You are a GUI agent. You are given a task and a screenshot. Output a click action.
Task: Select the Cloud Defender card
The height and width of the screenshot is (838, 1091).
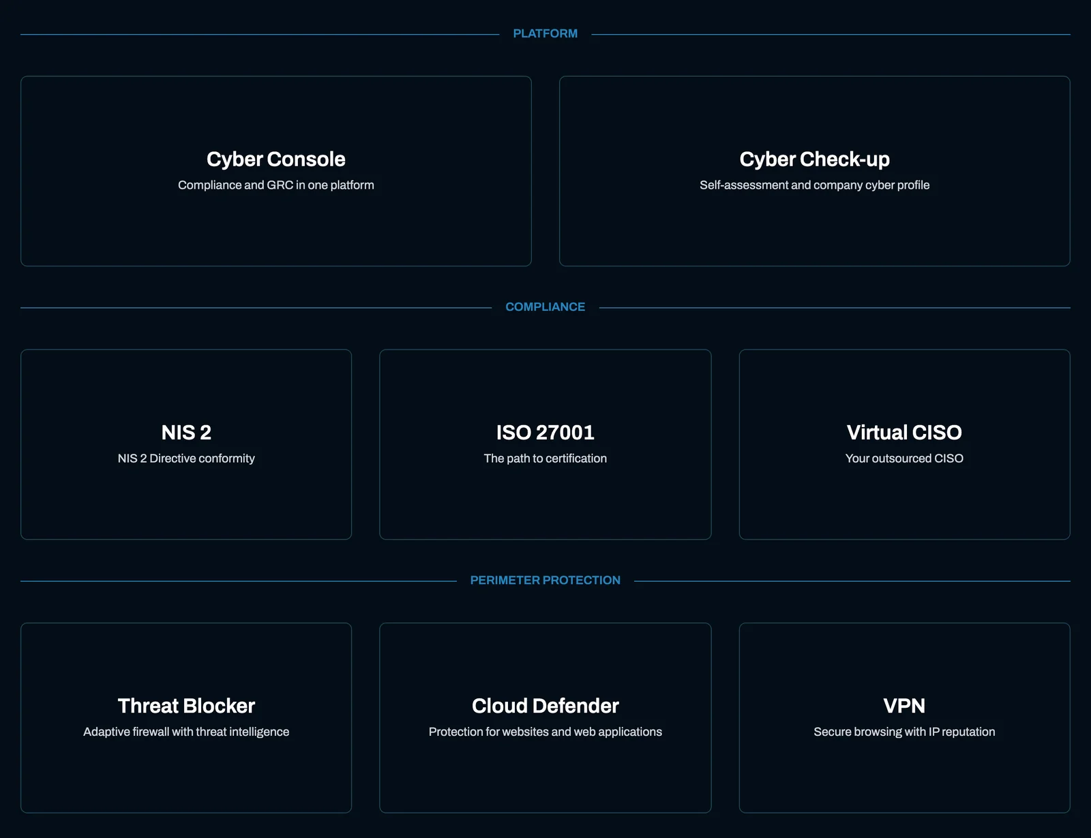[545, 717]
